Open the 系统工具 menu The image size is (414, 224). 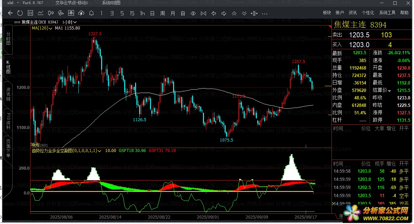coord(387,13)
